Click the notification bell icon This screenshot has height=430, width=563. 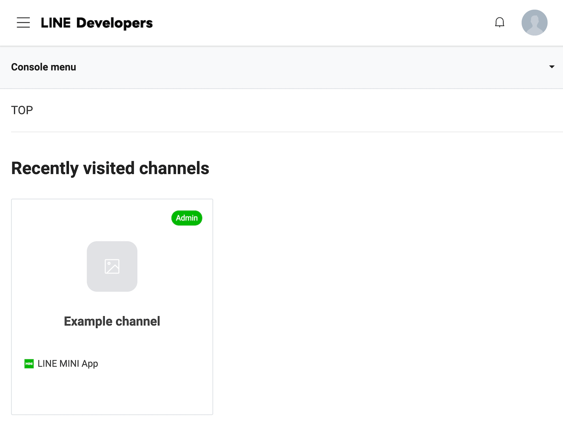coord(500,22)
